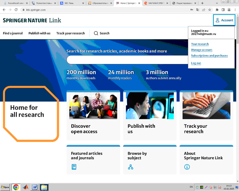Click Track your research card heading
The image size is (239, 191).
click(195, 129)
